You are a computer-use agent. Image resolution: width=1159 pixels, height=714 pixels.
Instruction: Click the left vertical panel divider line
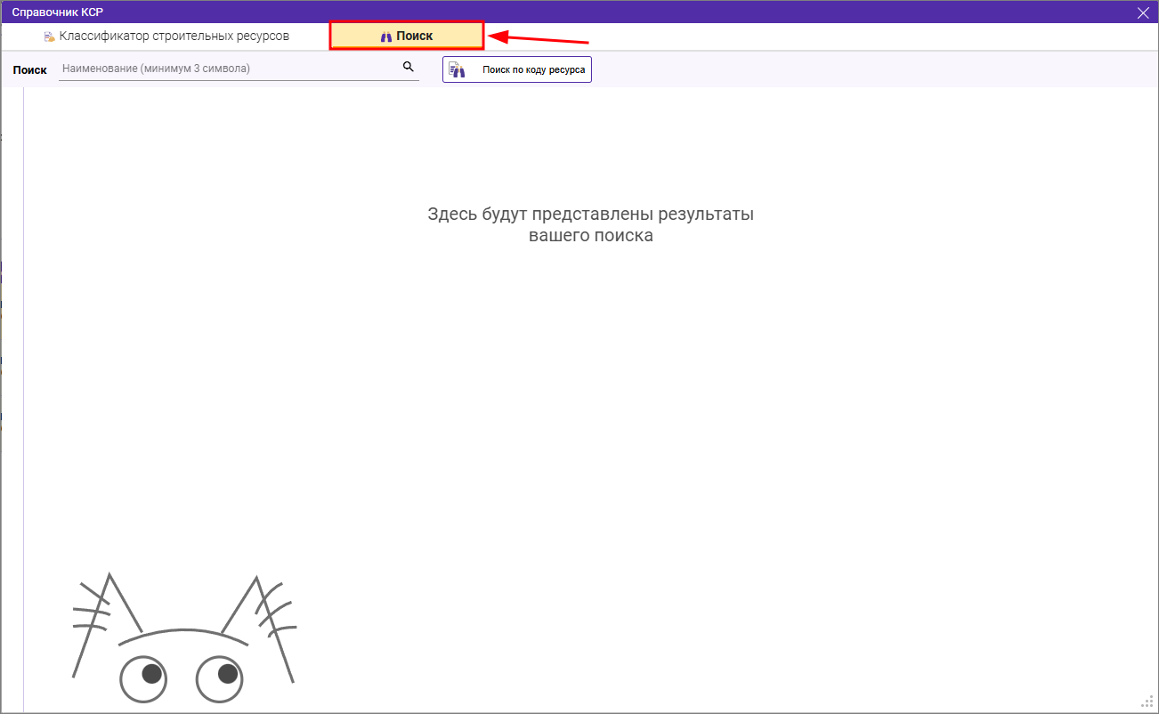click(24, 401)
